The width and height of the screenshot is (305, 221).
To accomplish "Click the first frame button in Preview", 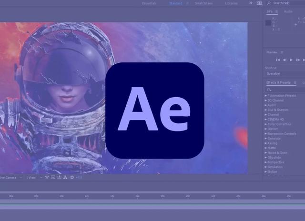I will click(x=278, y=60).
